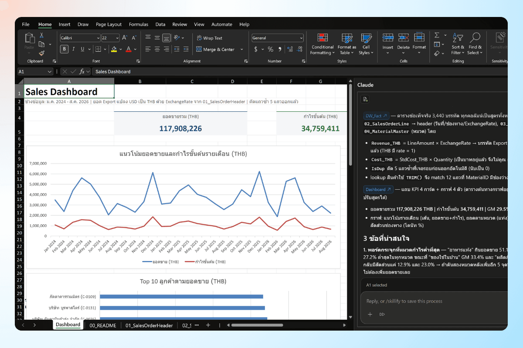Click the Format Painter brush icon
The image size is (523, 348).
41,53
